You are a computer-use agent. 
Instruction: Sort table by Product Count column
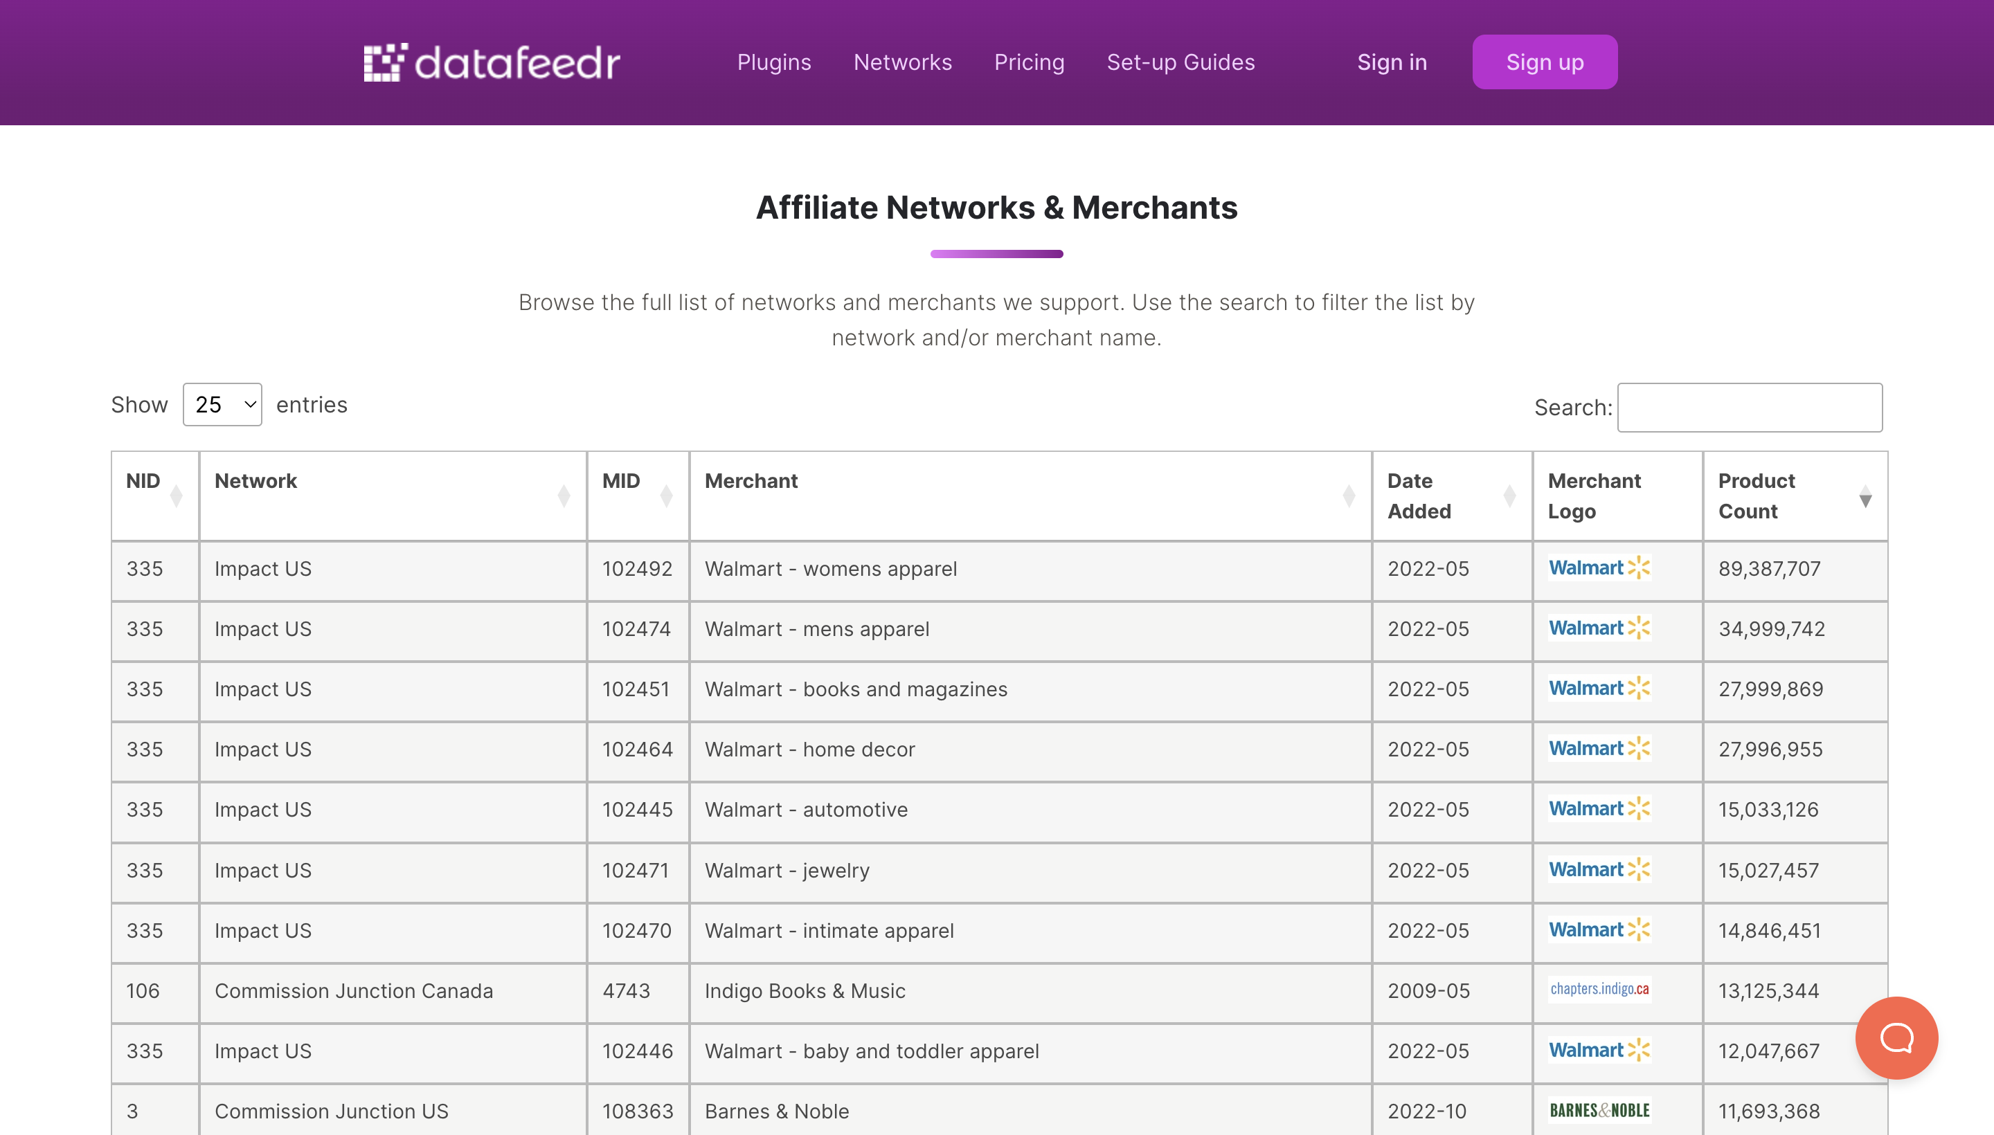point(1795,496)
